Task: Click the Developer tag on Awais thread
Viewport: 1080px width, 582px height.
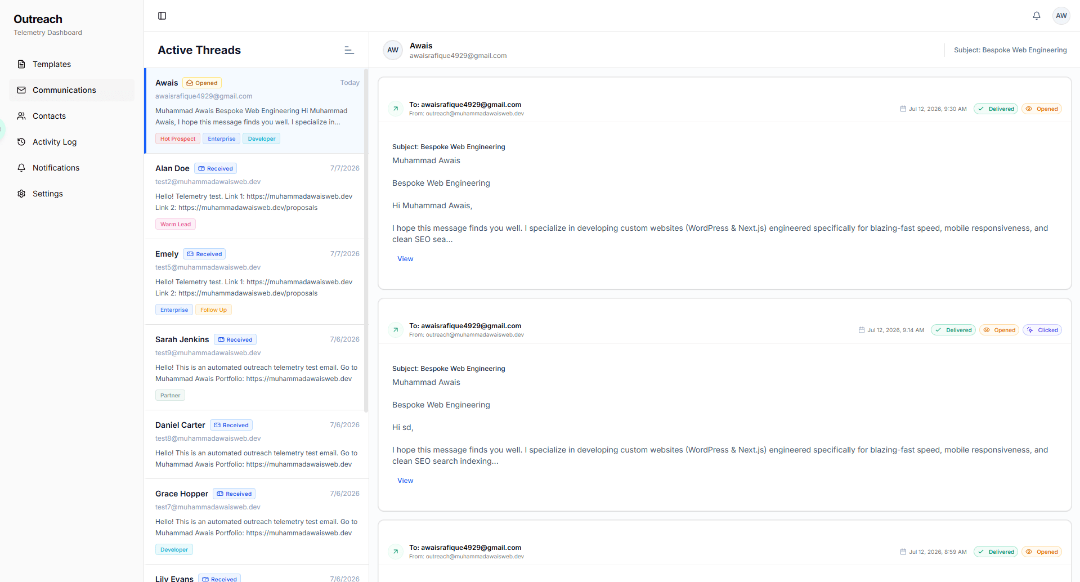Action: click(x=262, y=138)
